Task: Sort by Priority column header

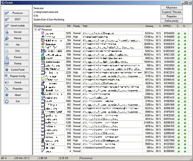Action: [x=77, y=26]
